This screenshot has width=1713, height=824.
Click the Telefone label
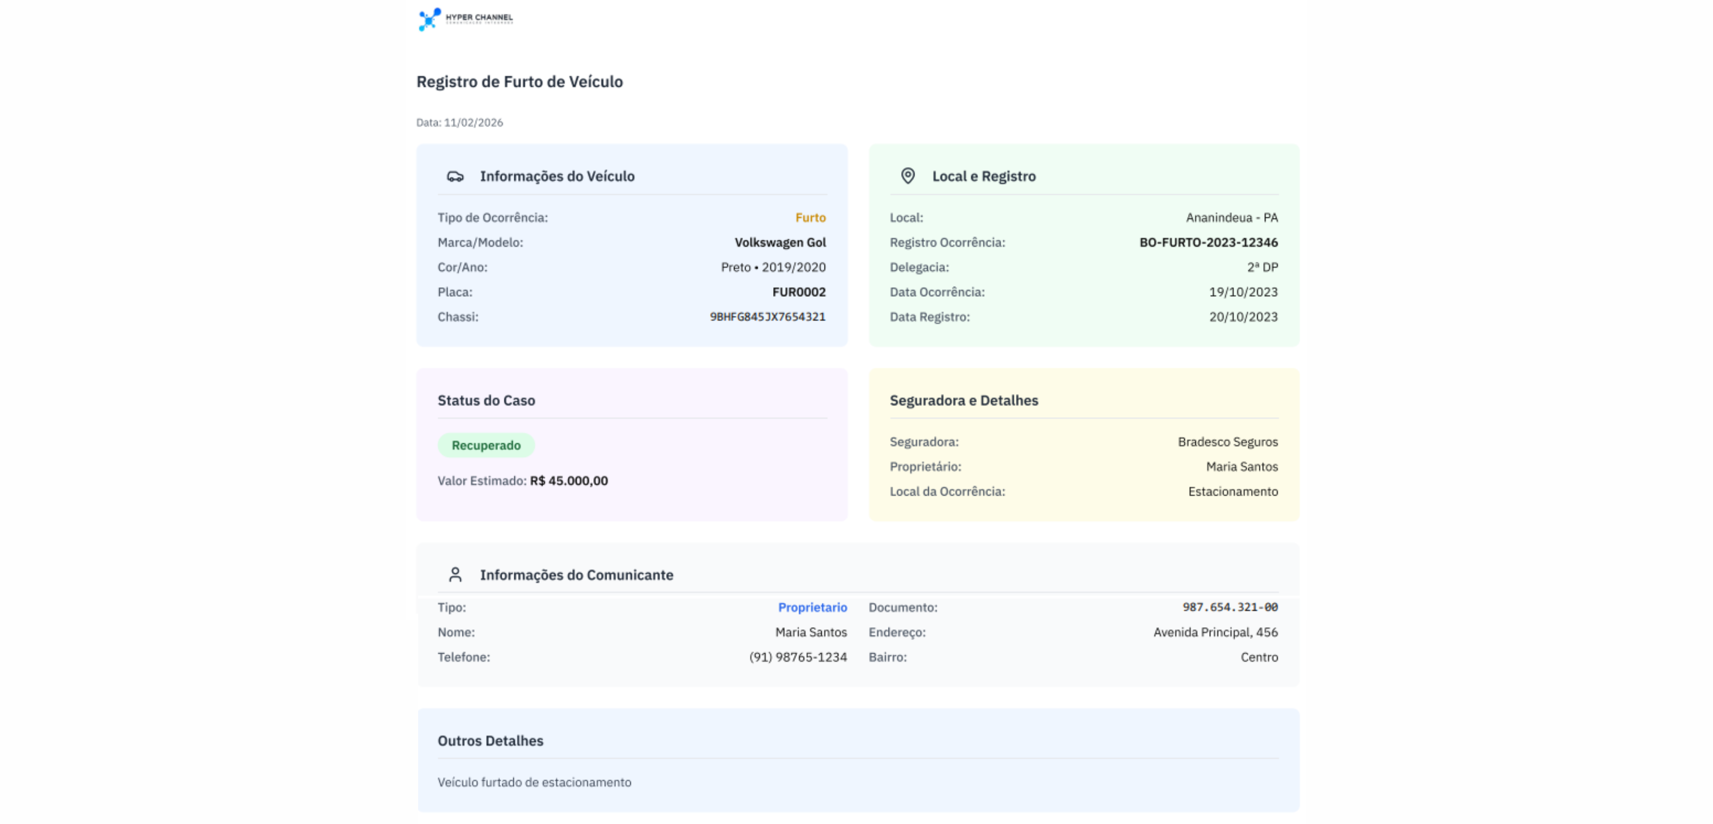point(464,657)
